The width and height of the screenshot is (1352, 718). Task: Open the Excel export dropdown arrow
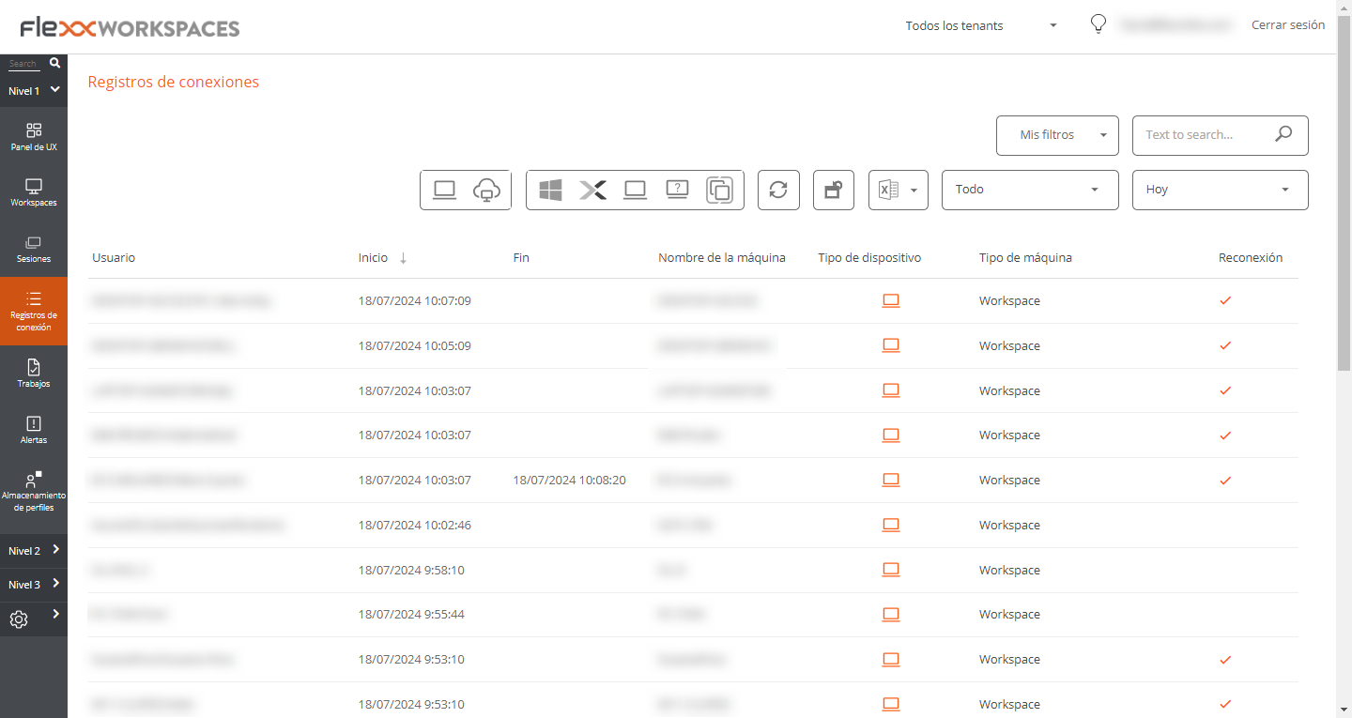(x=914, y=191)
